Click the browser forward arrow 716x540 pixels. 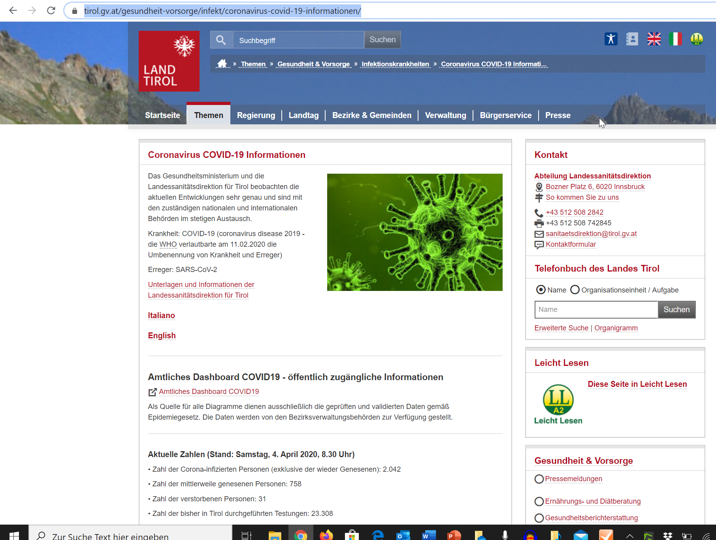(32, 11)
